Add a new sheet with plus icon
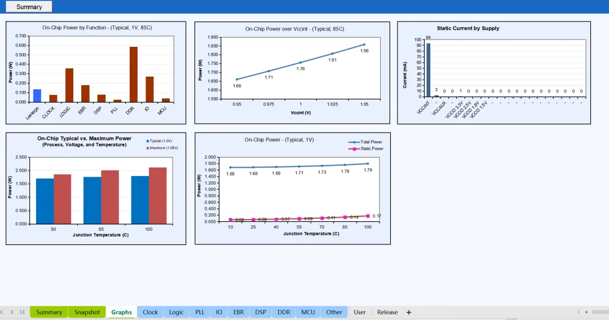The height and width of the screenshot is (320, 609). click(x=409, y=312)
